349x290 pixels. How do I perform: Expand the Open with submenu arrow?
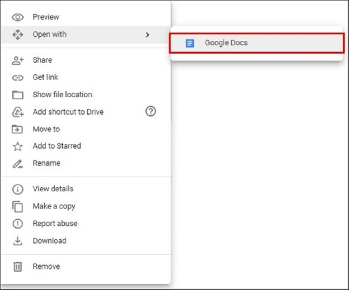pos(148,34)
